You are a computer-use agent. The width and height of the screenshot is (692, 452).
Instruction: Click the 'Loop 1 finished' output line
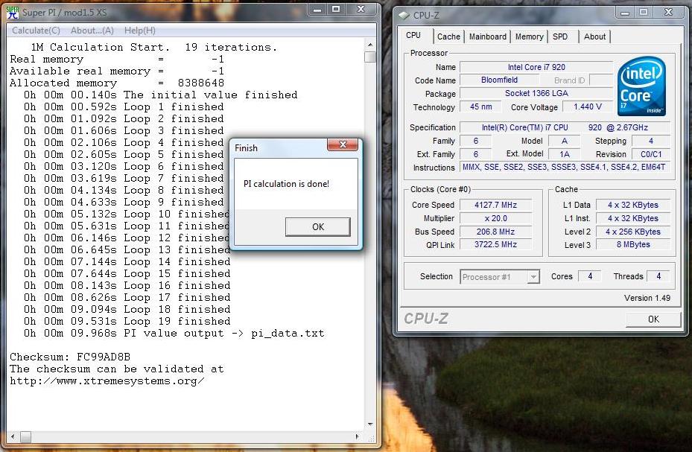click(124, 106)
